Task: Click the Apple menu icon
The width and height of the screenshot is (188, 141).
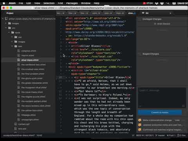Action: point(4,3)
